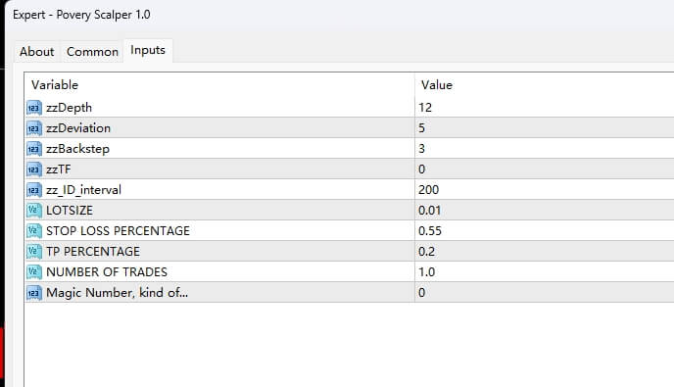Click the integer icon next to zzDeviation
The width and height of the screenshot is (674, 387).
coord(34,128)
